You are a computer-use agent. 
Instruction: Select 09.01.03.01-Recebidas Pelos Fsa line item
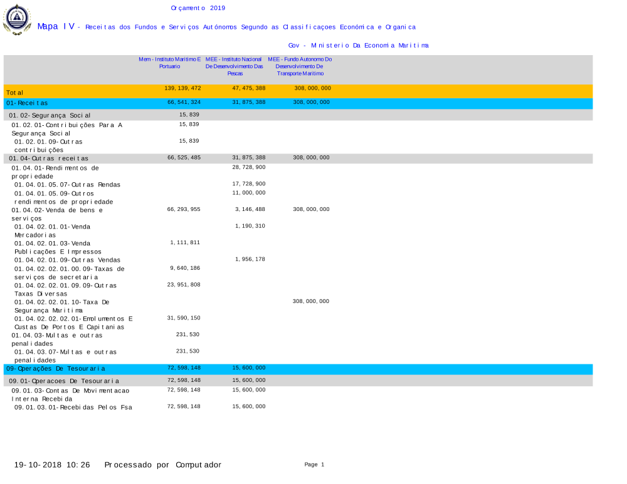(x=73, y=407)
